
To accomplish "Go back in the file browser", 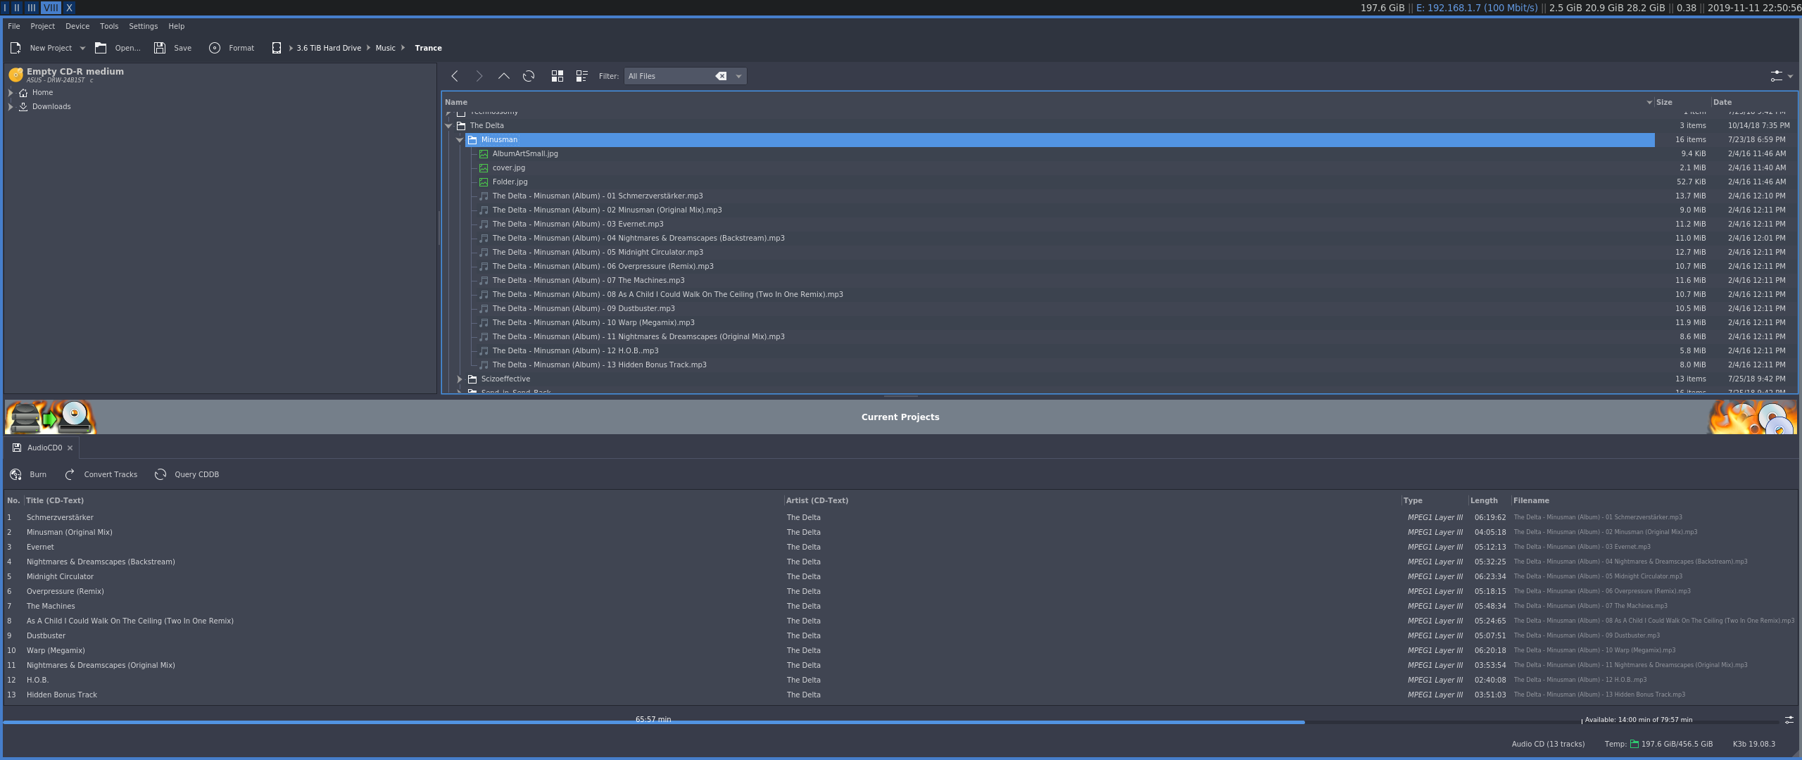I will [x=455, y=76].
